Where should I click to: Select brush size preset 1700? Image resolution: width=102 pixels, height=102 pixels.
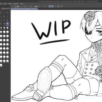[7, 61]
